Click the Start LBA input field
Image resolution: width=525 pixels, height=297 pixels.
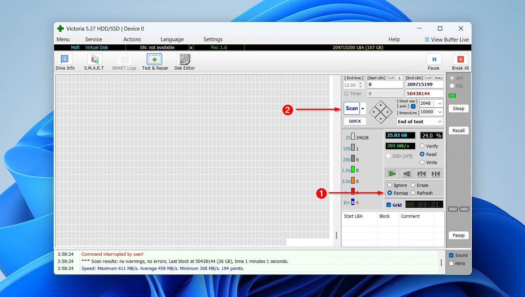[x=385, y=84]
